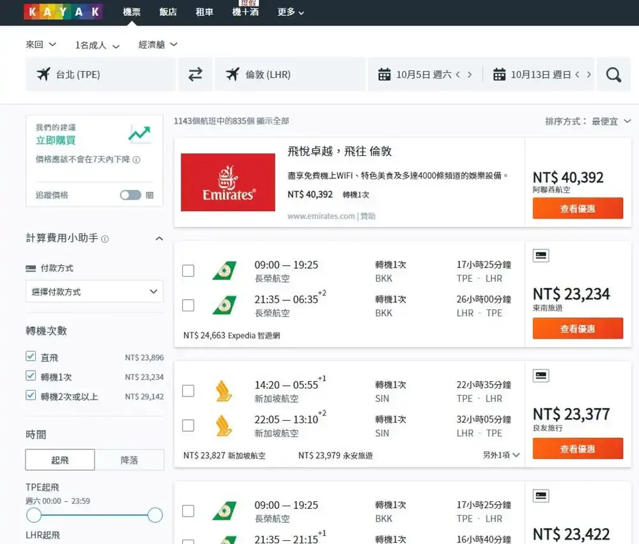Open the 機票 tab
Viewport: 639px width, 544px height.
[132, 12]
